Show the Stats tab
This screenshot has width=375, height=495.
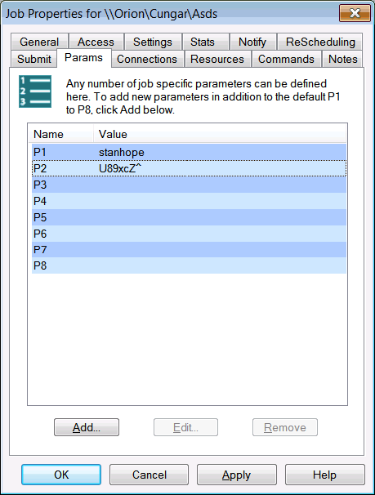click(203, 42)
